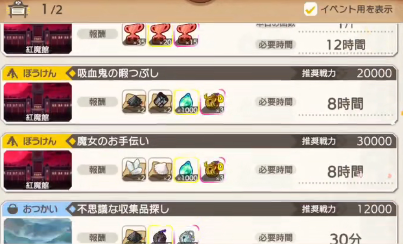This screenshot has width=403, height=244.
Task: Tap the white feather x2 reward in 魔女のお手伝い
Action: (134, 170)
